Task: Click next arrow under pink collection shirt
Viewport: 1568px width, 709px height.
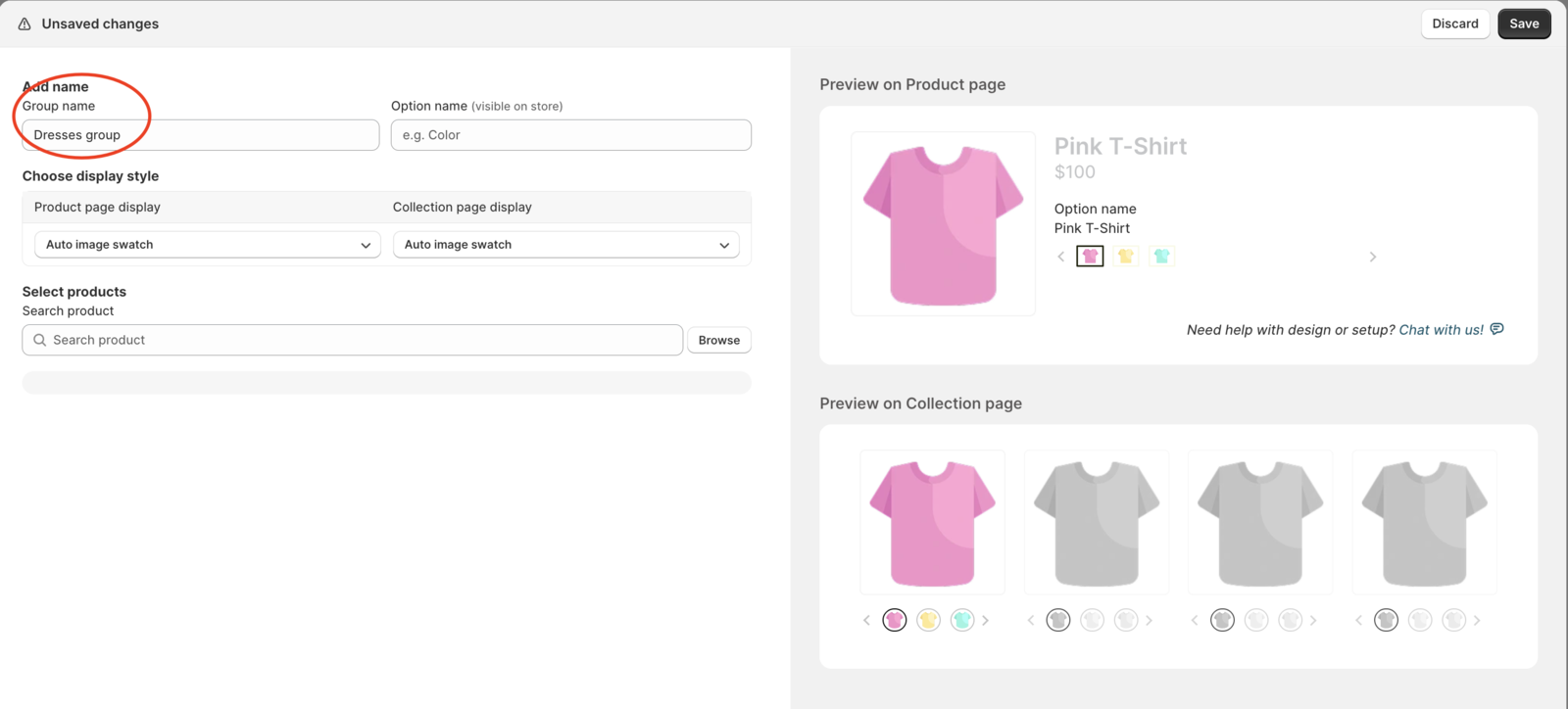Action: coord(986,620)
